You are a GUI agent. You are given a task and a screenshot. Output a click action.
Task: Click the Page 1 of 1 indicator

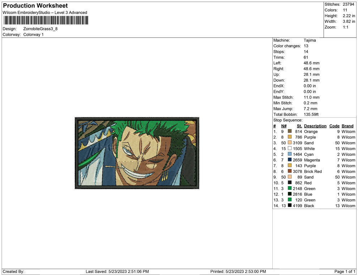coord(345,271)
